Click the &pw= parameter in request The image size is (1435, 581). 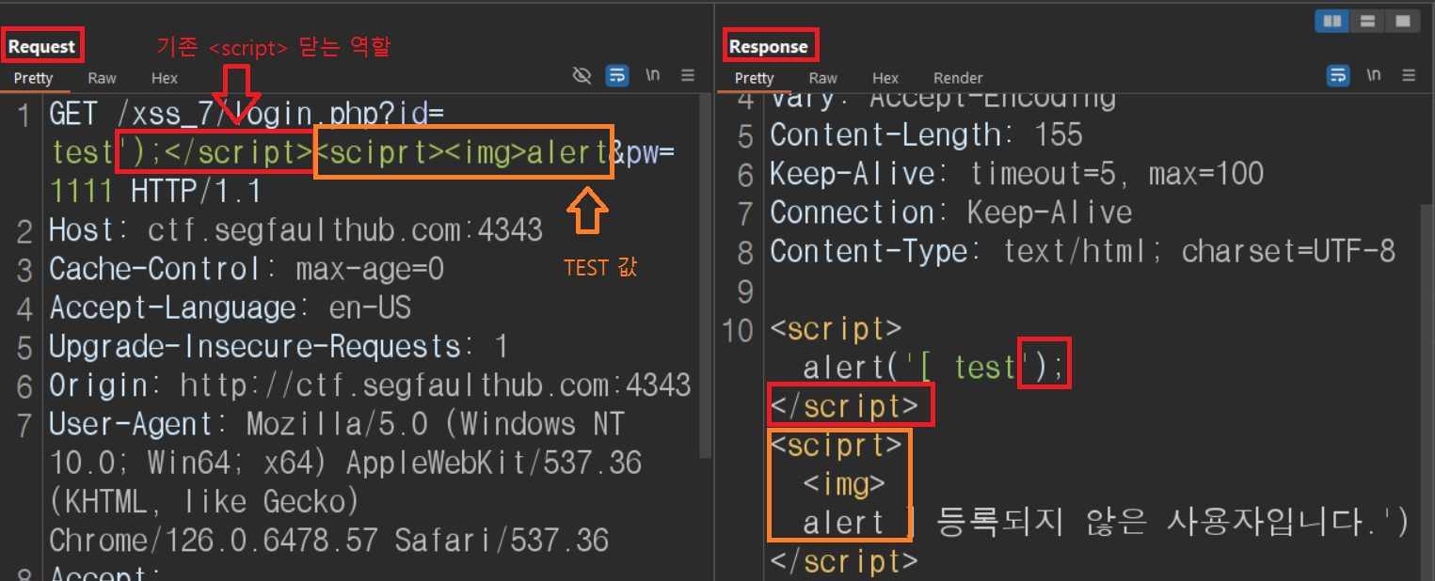(644, 152)
